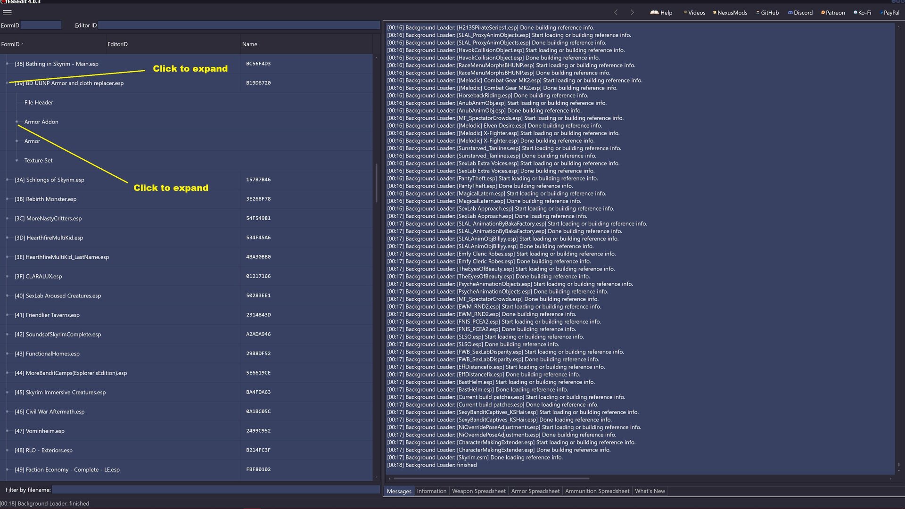Screen dimensions: 905x509
Task: Collapse BD UUNP Armor and cloth replacer.esp
Action: tap(7, 83)
